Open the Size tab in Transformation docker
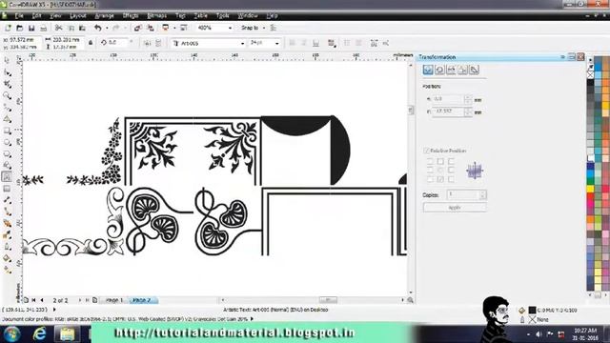 pyautogui.click(x=462, y=70)
